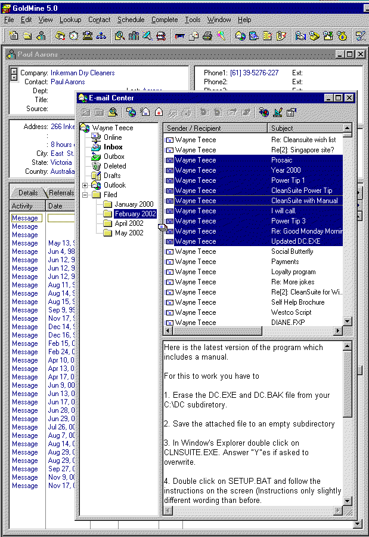Click Inkerman Dry Cleaners company value
This screenshot has width=369, height=537.
83,73
